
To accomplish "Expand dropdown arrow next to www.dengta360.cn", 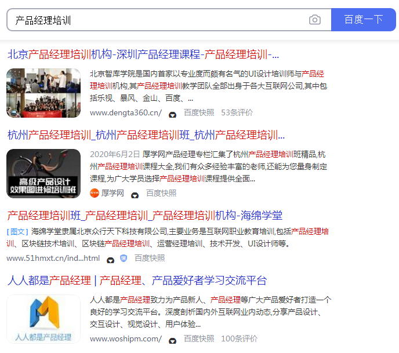I will click(172, 114).
